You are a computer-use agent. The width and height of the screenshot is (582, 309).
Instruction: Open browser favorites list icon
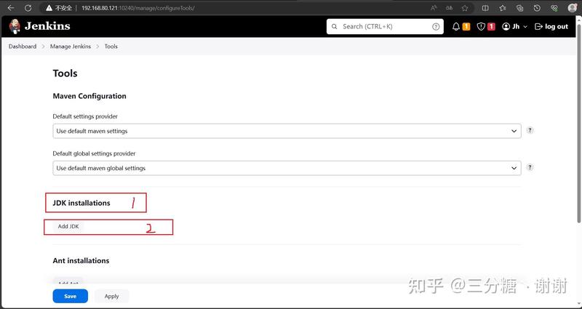click(503, 8)
